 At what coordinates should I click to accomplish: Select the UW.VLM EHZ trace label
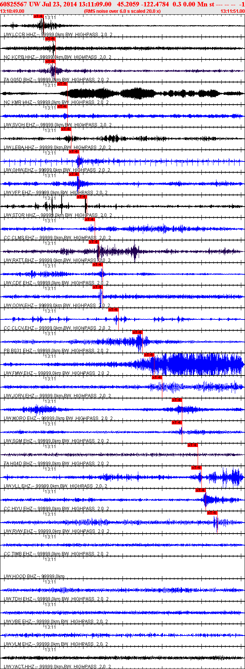coord(56,644)
